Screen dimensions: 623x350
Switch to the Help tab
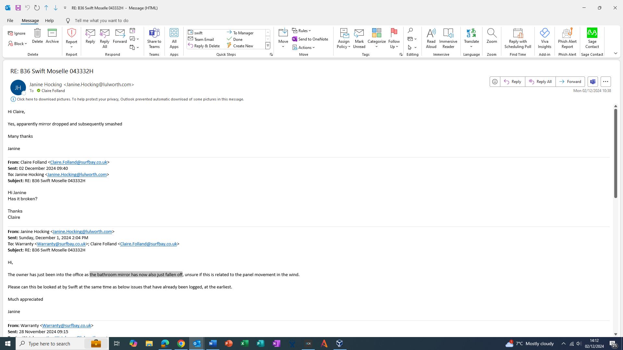click(49, 20)
